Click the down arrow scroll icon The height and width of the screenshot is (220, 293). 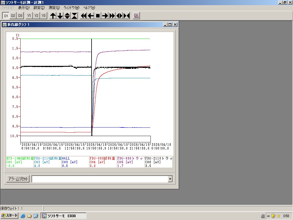[x=60, y=16]
